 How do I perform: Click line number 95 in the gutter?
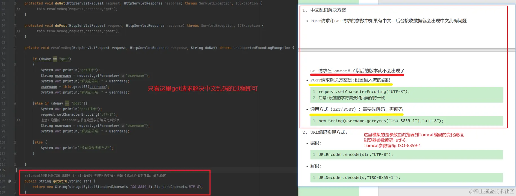[x=3, y=115]
